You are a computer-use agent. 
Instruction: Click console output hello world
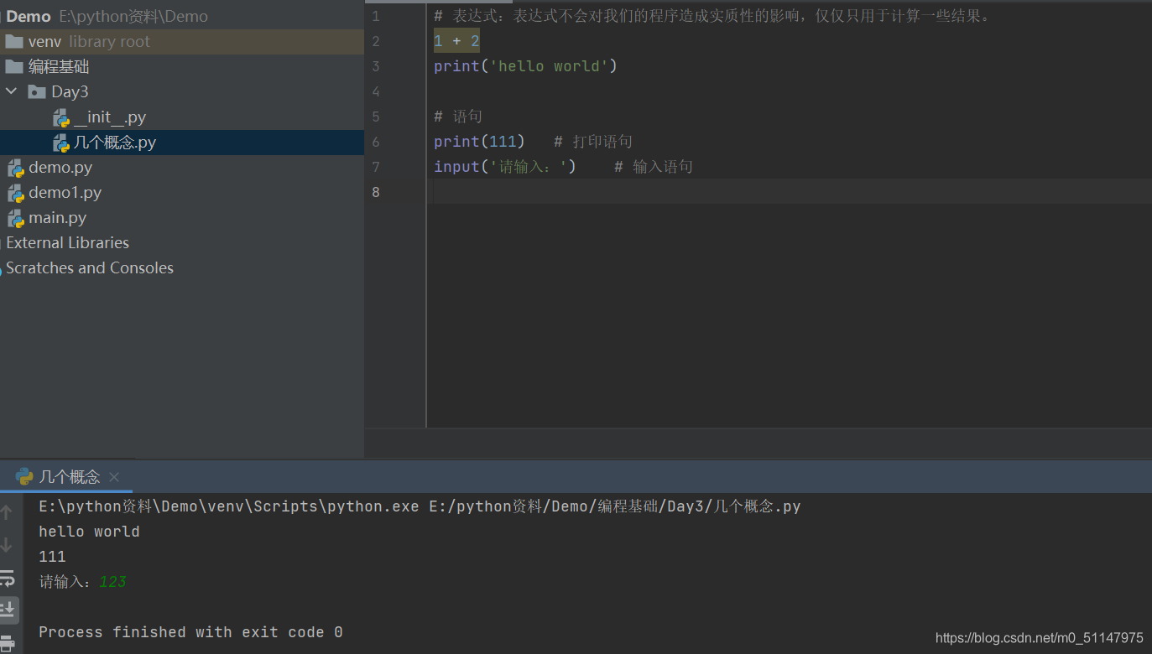click(89, 532)
